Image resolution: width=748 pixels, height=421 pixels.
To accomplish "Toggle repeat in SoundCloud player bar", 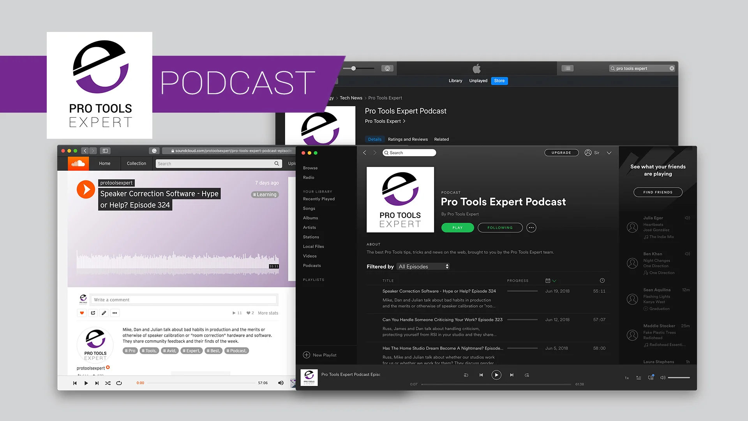I will point(119,383).
